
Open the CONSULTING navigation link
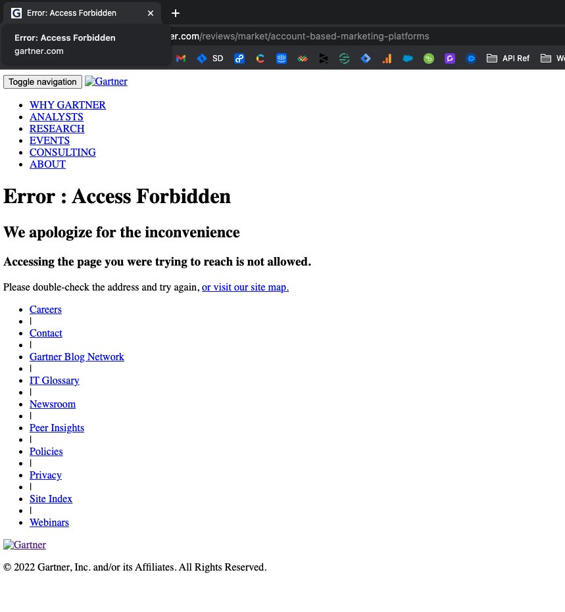tap(62, 153)
